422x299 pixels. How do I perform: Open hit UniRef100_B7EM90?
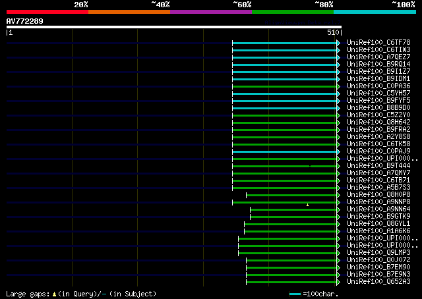click(x=378, y=267)
